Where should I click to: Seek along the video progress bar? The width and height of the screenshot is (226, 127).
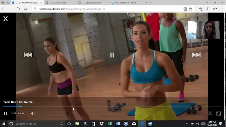tap(112, 106)
